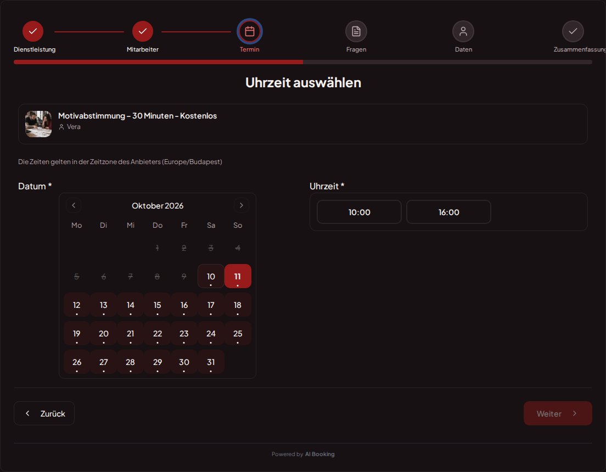Viewport: 606px width, 472px height.
Task: Pick October 31 in the calendar
Action: click(x=211, y=362)
